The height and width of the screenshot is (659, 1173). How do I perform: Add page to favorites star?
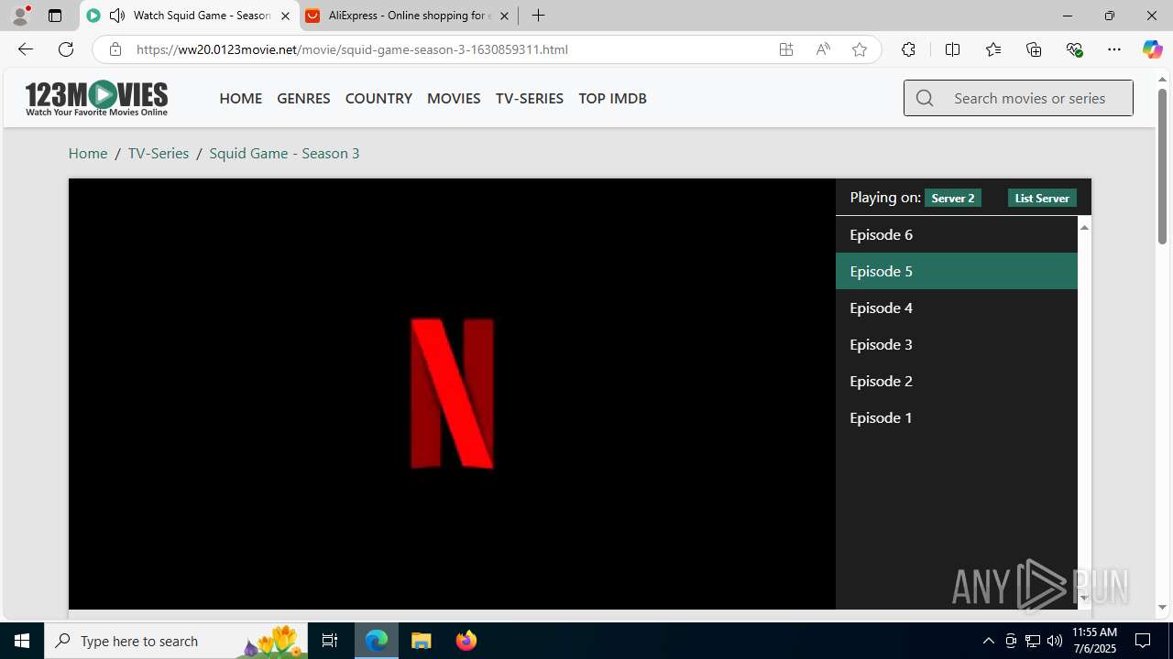pos(860,49)
